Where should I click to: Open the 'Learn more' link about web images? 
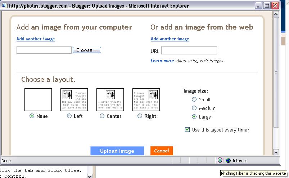pos(162,61)
